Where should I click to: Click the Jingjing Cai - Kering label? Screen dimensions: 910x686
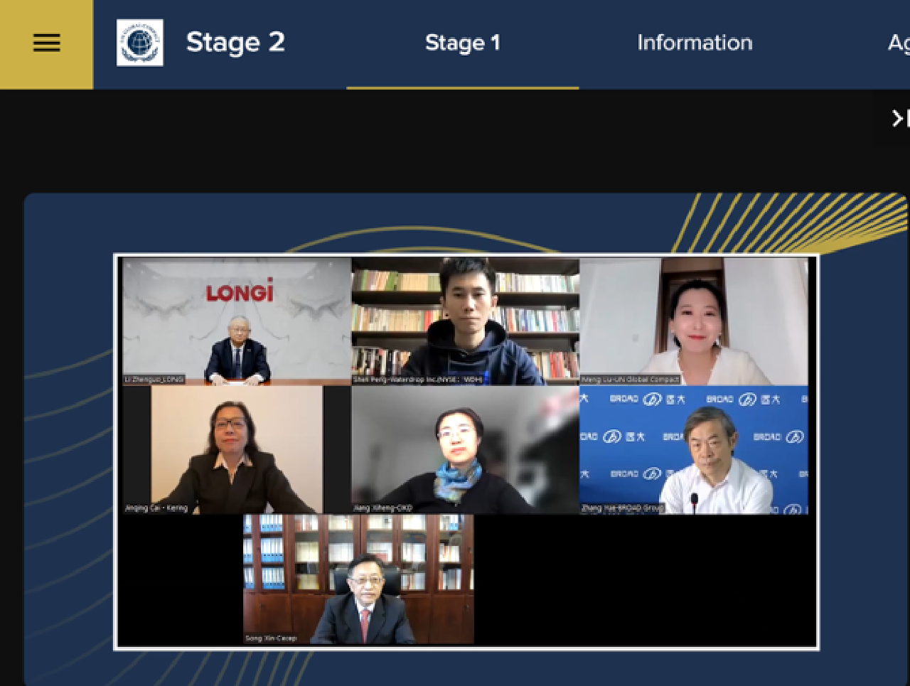tap(156, 508)
